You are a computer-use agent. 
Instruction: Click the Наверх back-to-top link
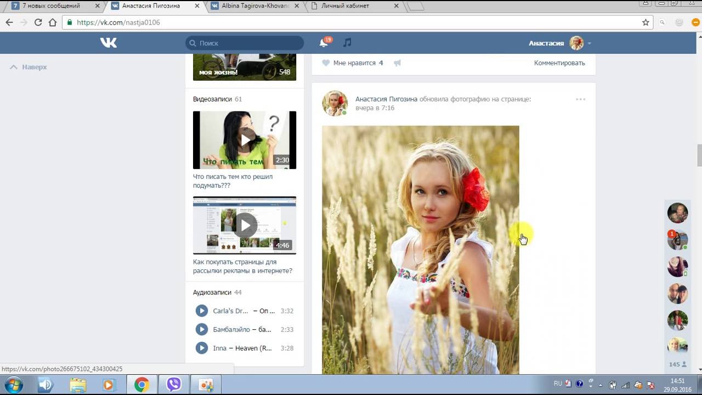(x=29, y=67)
